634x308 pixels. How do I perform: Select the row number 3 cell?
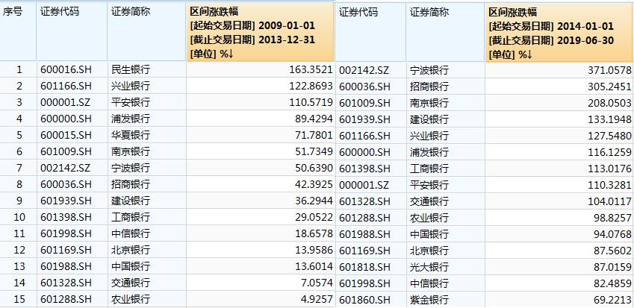click(x=19, y=102)
